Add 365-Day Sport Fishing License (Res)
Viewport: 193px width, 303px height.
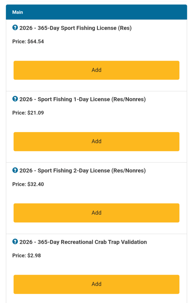[96, 70]
